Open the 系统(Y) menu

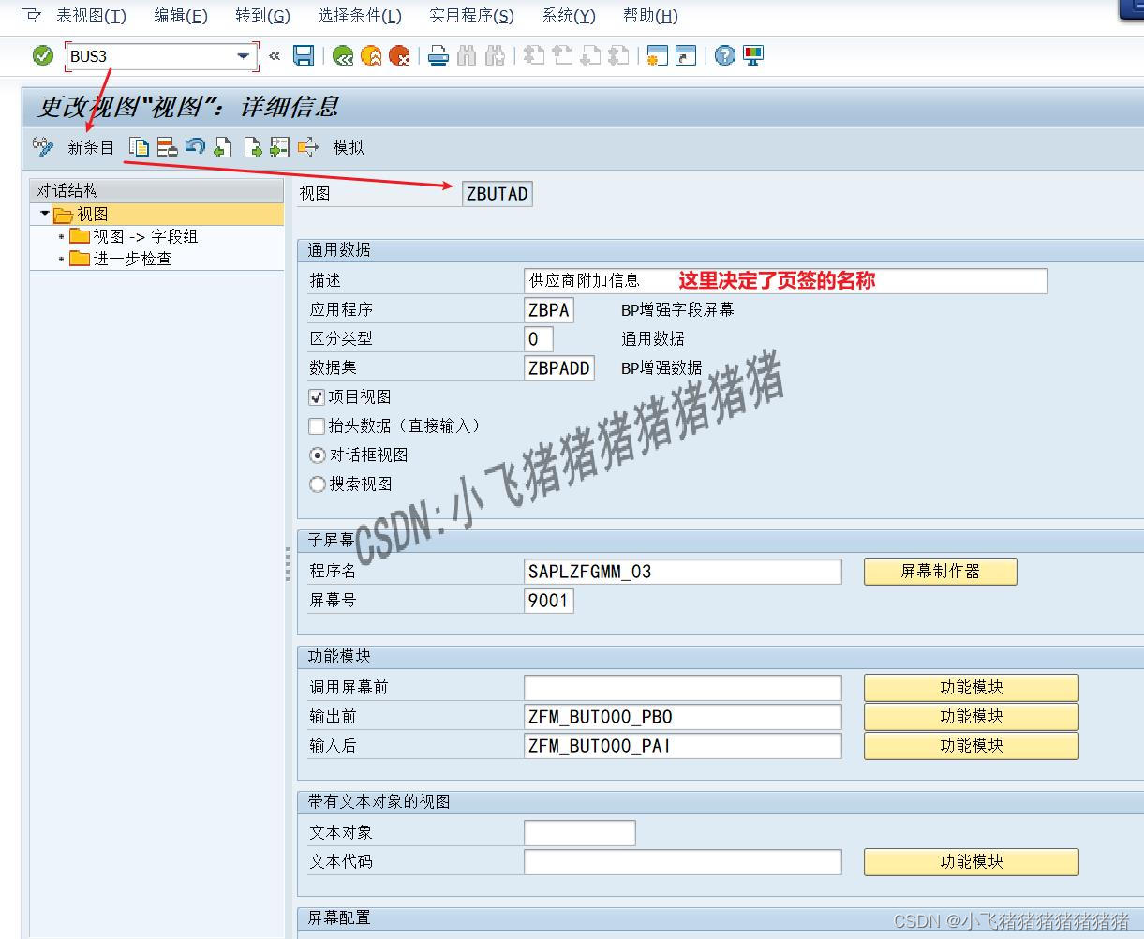[x=569, y=16]
